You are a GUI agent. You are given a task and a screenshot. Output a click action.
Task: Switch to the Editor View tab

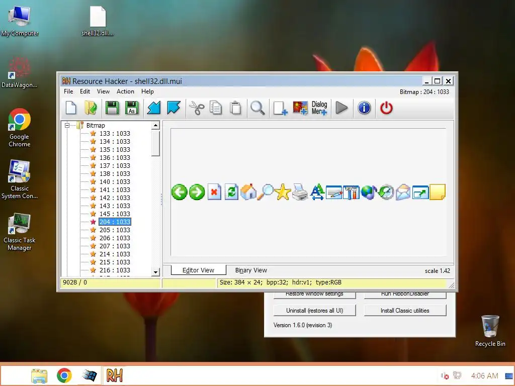198,270
